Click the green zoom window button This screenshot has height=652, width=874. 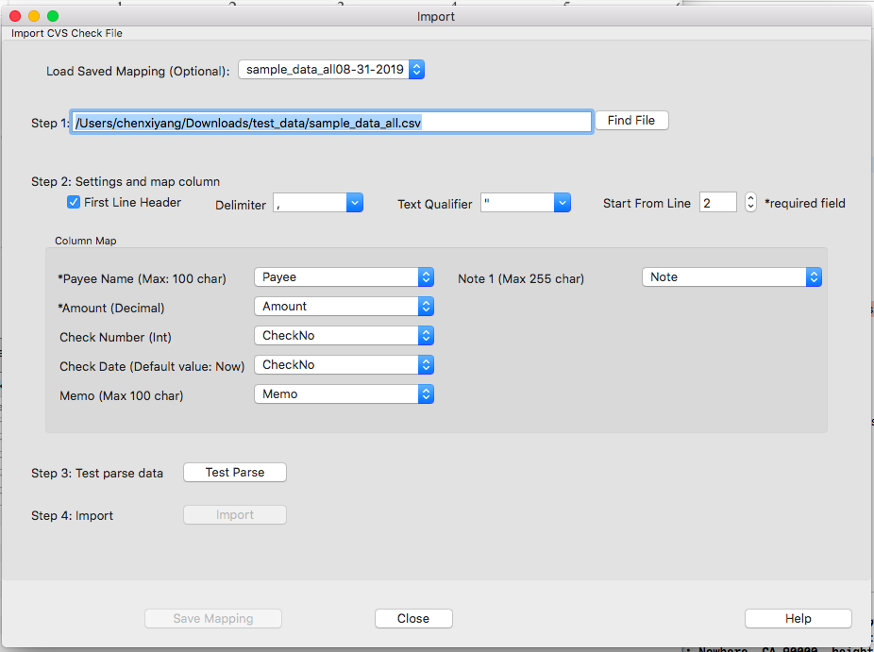click(53, 16)
